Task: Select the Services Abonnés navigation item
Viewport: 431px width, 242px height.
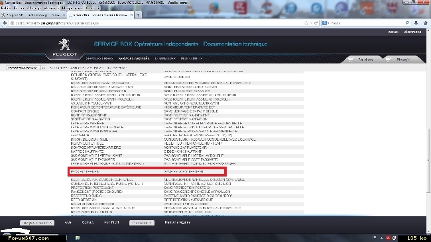Action: (134, 58)
